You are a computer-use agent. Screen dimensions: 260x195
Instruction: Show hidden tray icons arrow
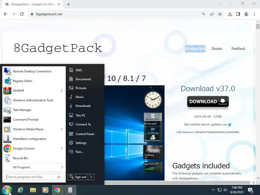point(213,190)
